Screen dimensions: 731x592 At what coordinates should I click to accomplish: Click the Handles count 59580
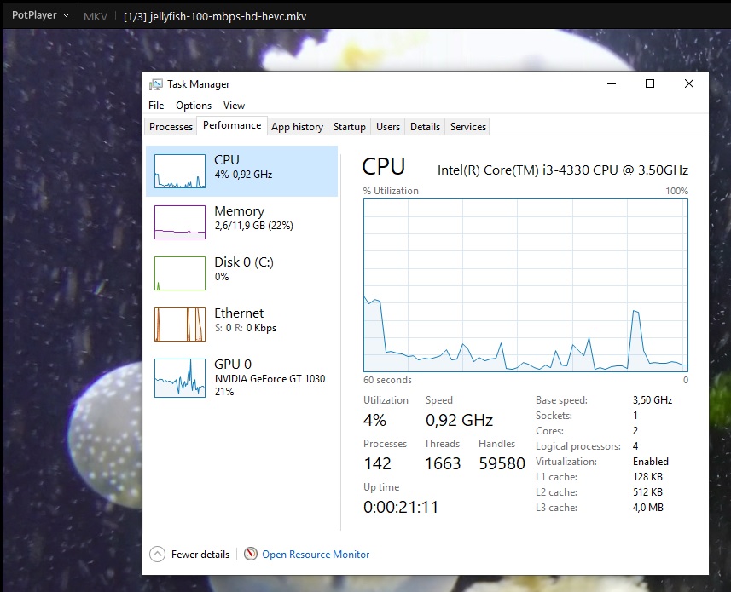(502, 463)
